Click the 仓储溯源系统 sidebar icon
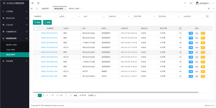Image resolution: width=216 pixels, height=108 pixels. (4, 32)
